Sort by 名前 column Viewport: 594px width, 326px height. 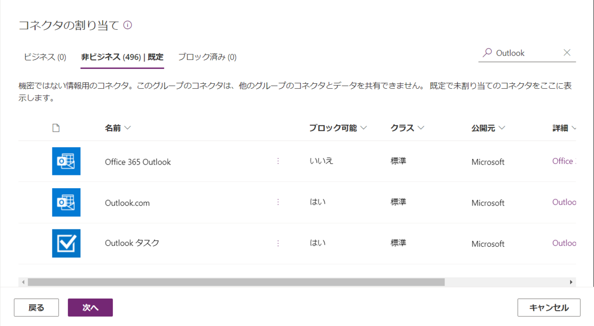[118, 128]
